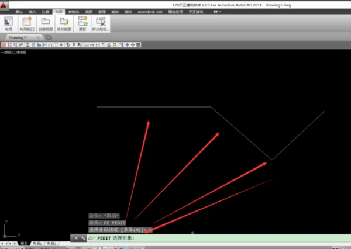351x249 pixels.
Task: Open the 天正建筑 ribbon tab
Action: click(x=196, y=12)
